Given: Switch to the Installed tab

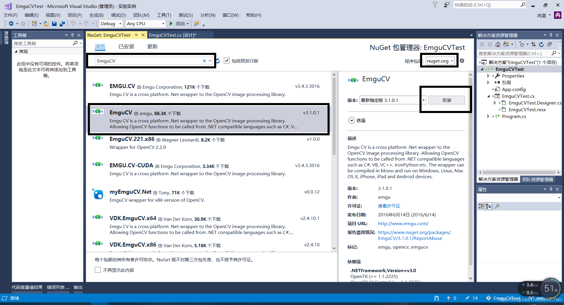Looking at the screenshot, I should 126,46.
